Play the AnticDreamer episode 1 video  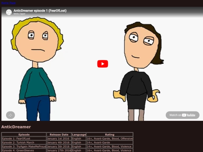click(x=103, y=64)
